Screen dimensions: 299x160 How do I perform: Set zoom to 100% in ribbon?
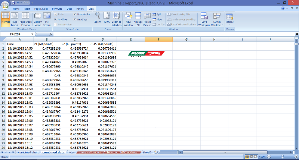[107, 18]
